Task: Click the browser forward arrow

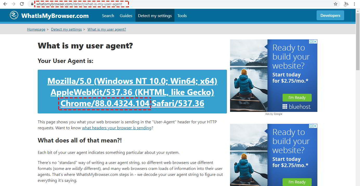Action: tap(14, 4)
